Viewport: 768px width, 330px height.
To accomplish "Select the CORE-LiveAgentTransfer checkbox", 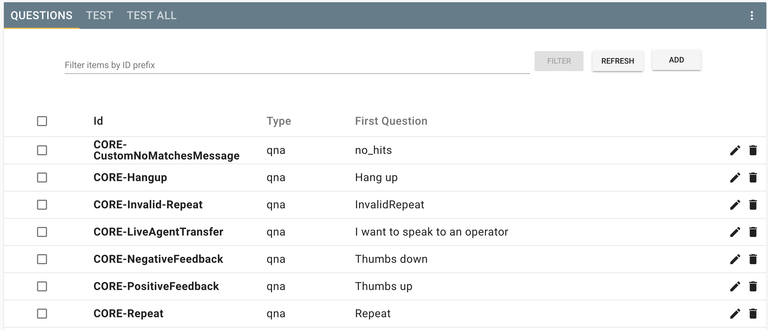I will (42, 232).
